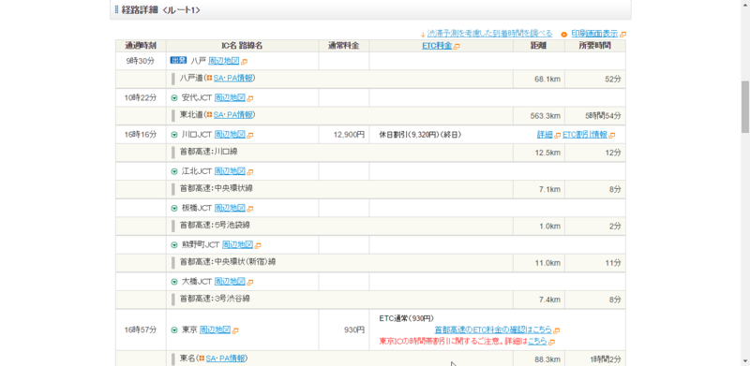750x366 pixels.
Task: Select the 5時間54分 duration cell
Action: point(595,115)
